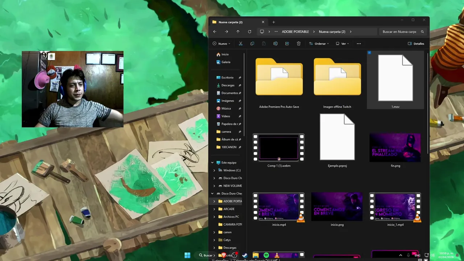Click the Share icon in toolbar

287,43
